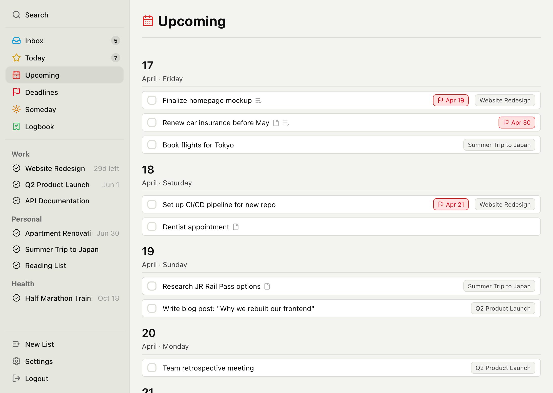The width and height of the screenshot is (553, 393).
Task: Click the Today star icon
Action: 16,58
